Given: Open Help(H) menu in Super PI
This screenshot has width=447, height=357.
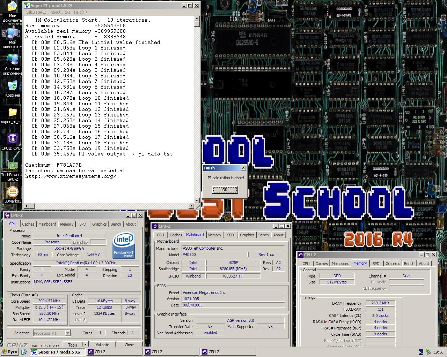Looking at the screenshot, I should [80, 12].
